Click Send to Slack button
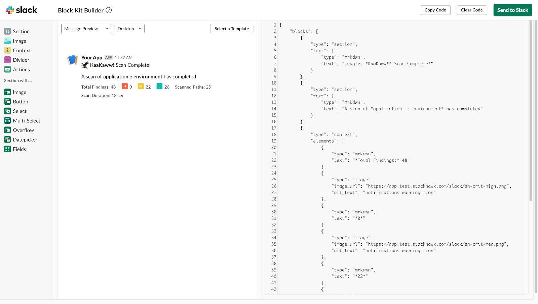Image resolution: width=538 pixels, height=304 pixels. [x=513, y=10]
